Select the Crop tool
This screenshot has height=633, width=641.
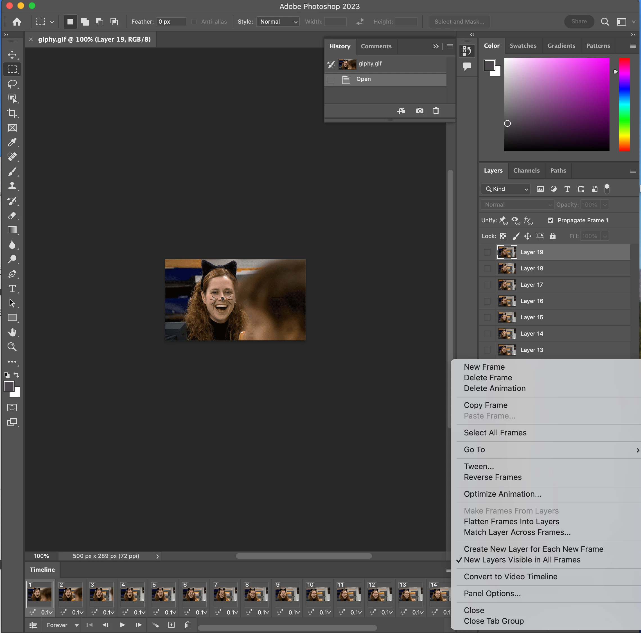(12, 113)
